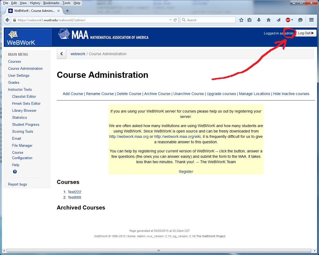Open Student Progress sidebar link
This screenshot has height=255, width=319.
click(x=26, y=125)
